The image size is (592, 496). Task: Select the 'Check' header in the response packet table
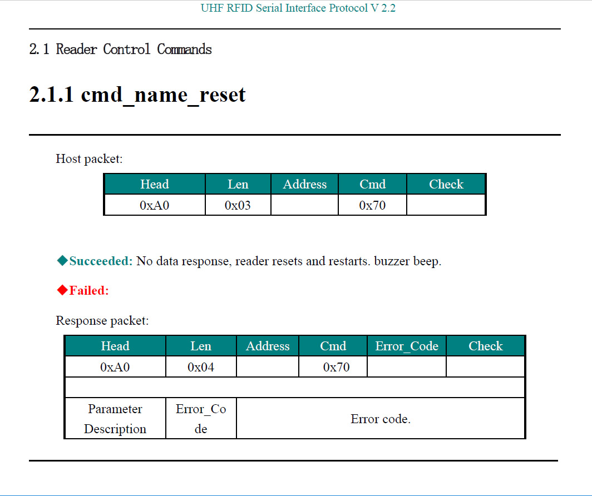tap(486, 346)
